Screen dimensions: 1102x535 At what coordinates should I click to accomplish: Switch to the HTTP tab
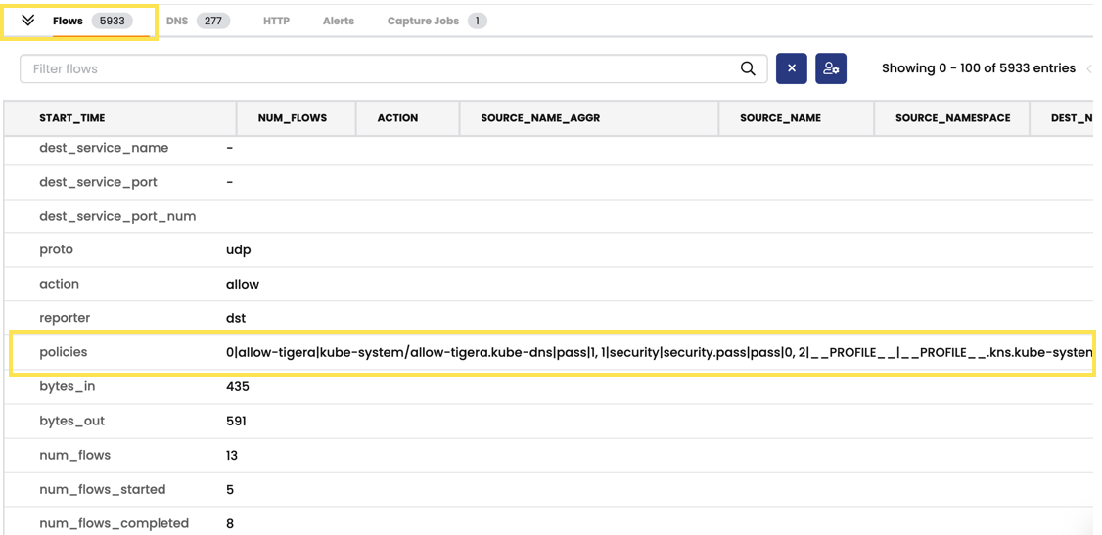point(276,21)
